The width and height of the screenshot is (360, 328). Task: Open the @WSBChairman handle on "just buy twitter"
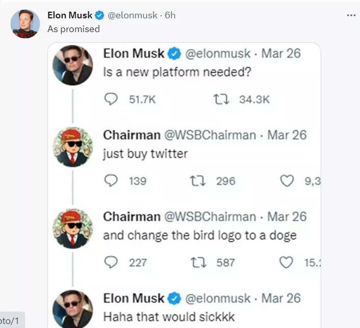[209, 135]
